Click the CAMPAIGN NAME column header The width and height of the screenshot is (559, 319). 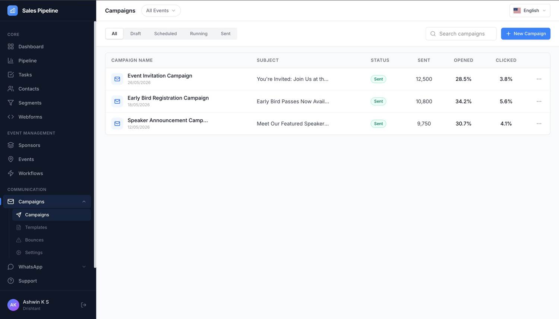pyautogui.click(x=132, y=60)
